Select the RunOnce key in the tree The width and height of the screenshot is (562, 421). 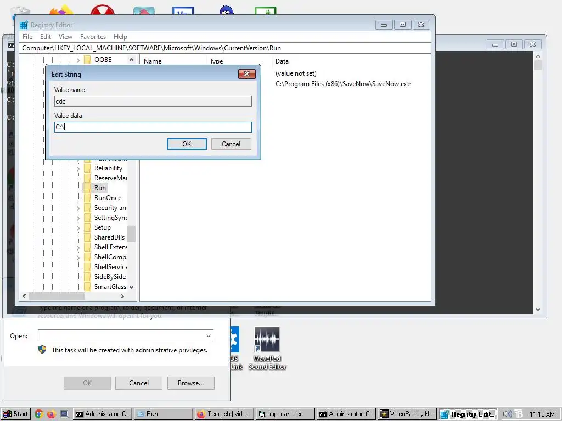tap(108, 198)
